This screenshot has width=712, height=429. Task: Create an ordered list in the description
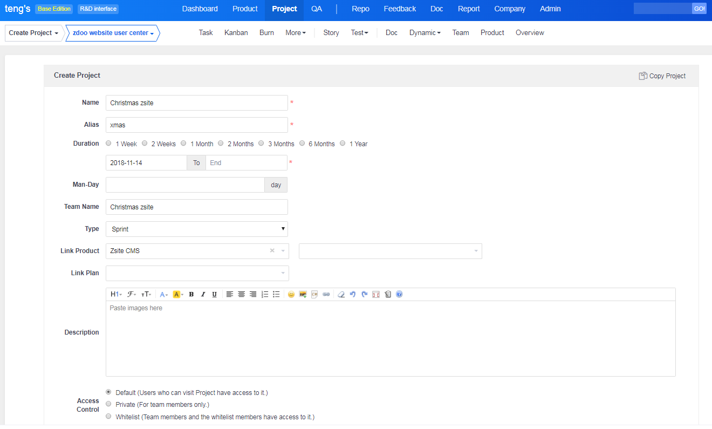pyautogui.click(x=265, y=295)
